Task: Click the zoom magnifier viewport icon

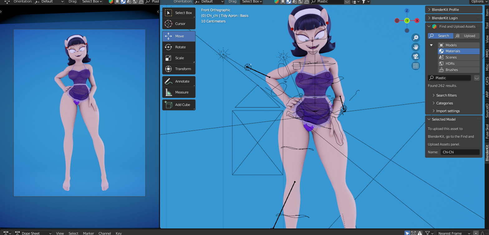Action: pyautogui.click(x=415, y=38)
